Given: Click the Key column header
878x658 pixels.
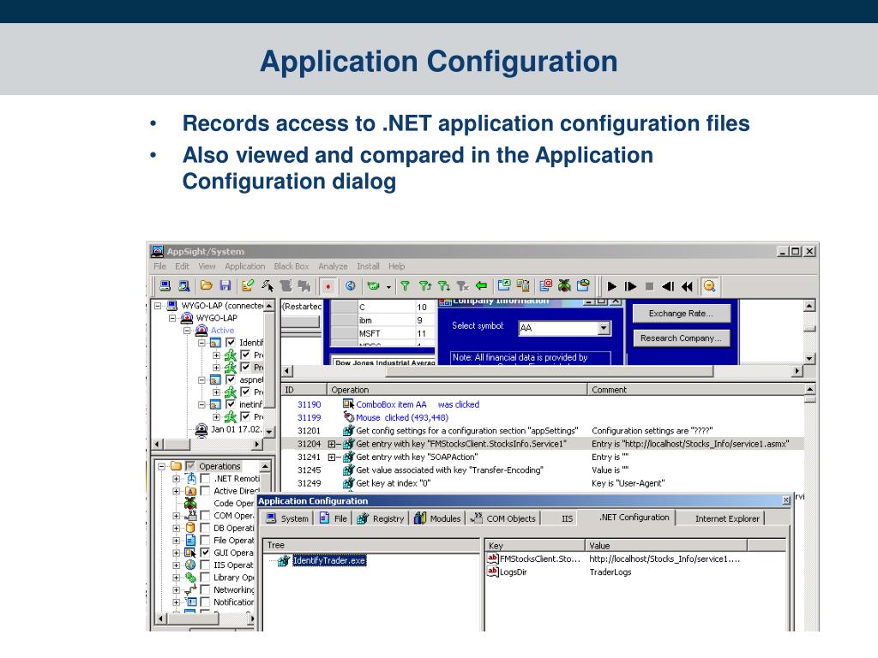Looking at the screenshot, I should [x=535, y=546].
